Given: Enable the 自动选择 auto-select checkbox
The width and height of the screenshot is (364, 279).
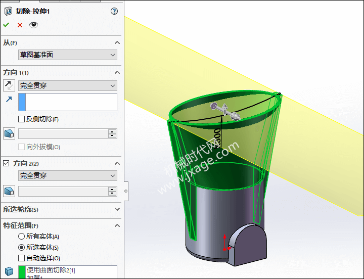Looking at the screenshot, I should tap(21, 258).
